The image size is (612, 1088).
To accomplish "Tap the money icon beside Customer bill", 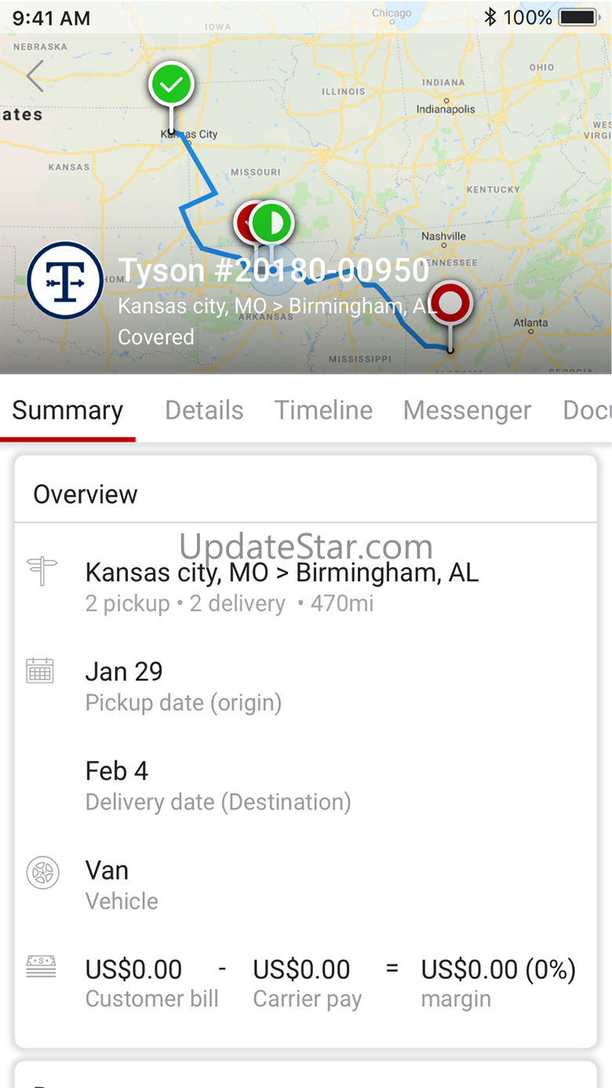I will point(41,966).
